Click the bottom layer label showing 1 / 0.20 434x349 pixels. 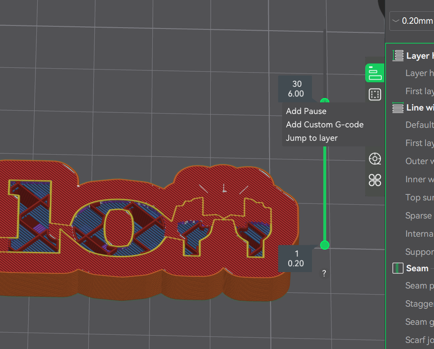pos(296,258)
